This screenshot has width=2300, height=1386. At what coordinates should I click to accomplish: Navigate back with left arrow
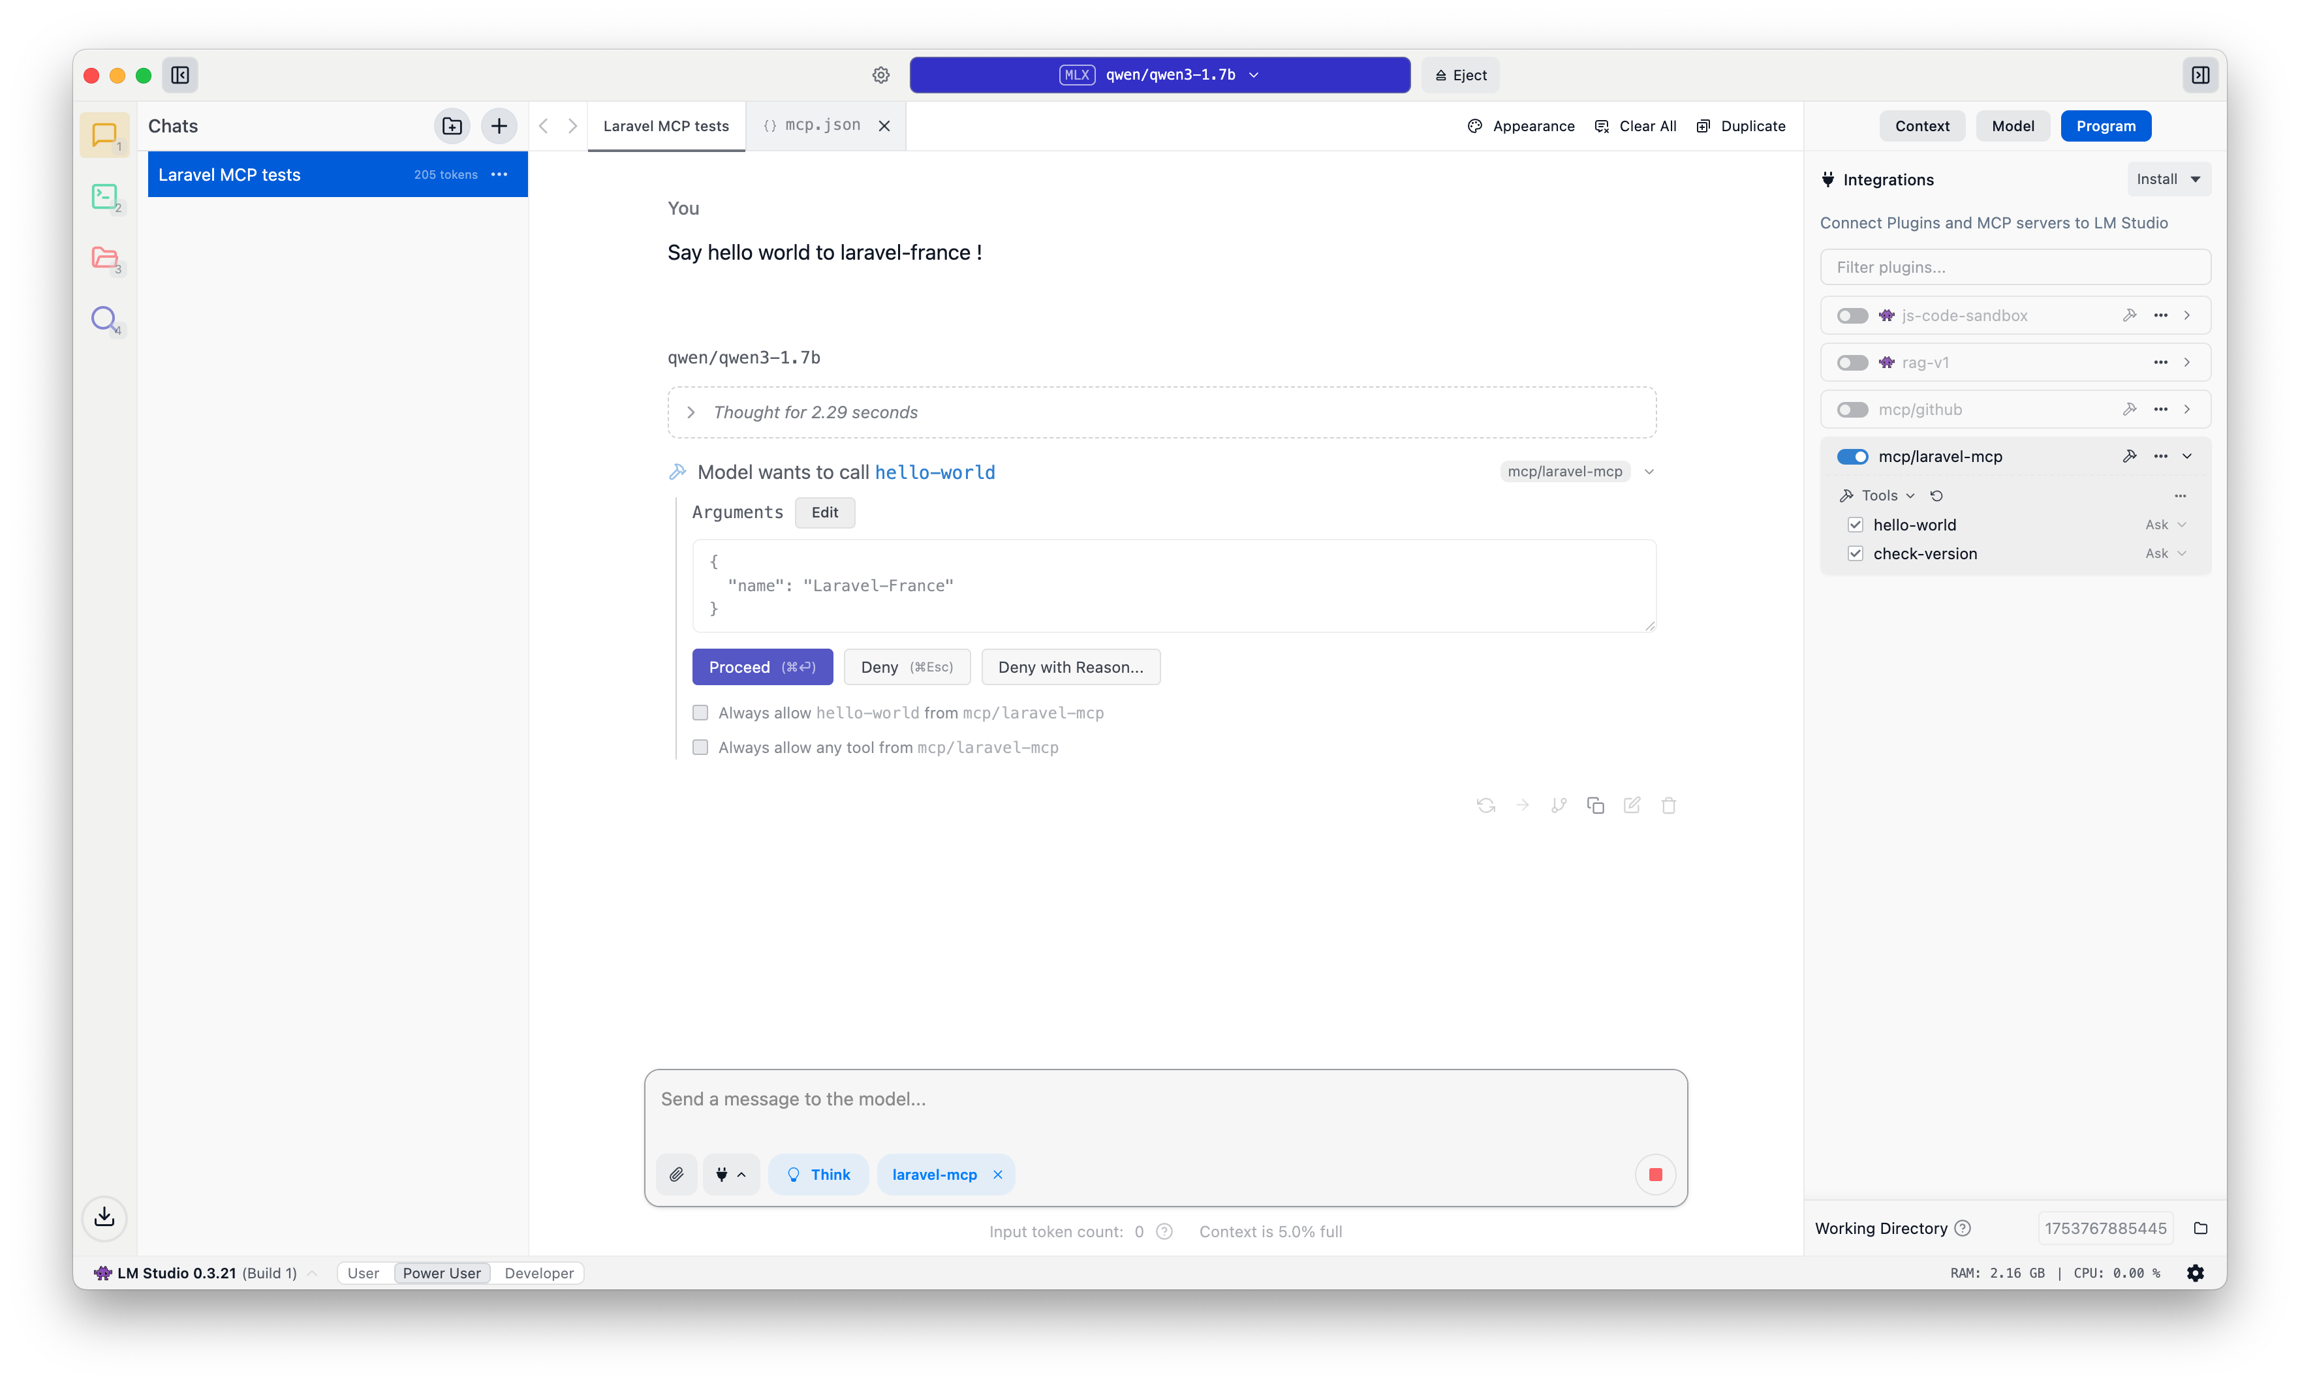click(x=544, y=126)
